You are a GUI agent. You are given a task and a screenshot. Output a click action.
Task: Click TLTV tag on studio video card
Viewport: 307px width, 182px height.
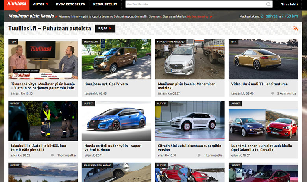13,42
